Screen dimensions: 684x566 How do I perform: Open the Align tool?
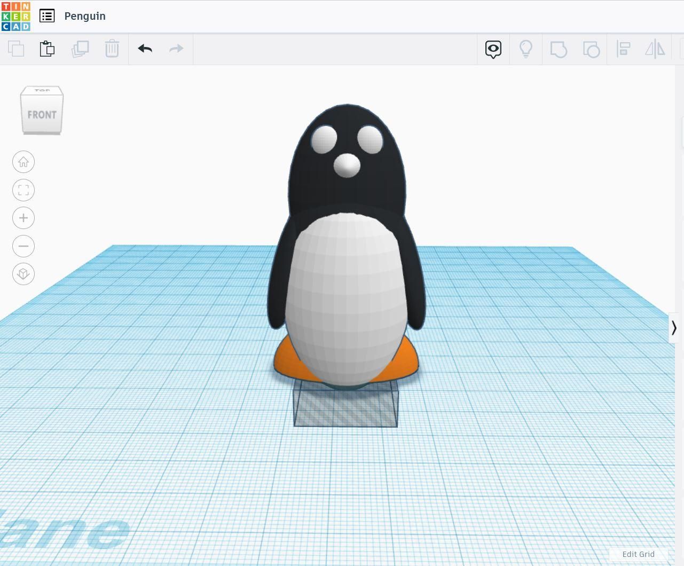(624, 49)
